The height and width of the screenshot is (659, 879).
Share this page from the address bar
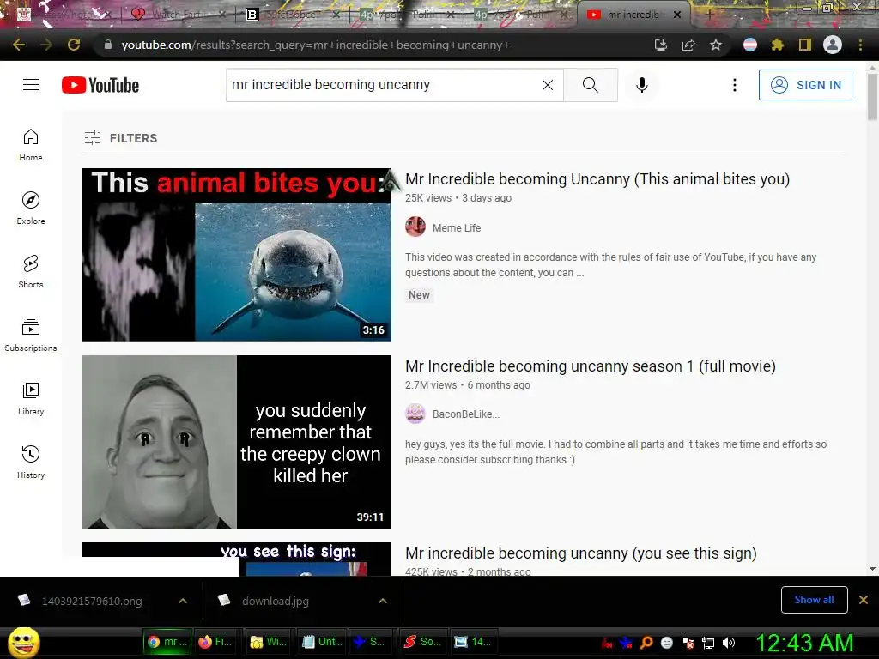click(x=688, y=45)
